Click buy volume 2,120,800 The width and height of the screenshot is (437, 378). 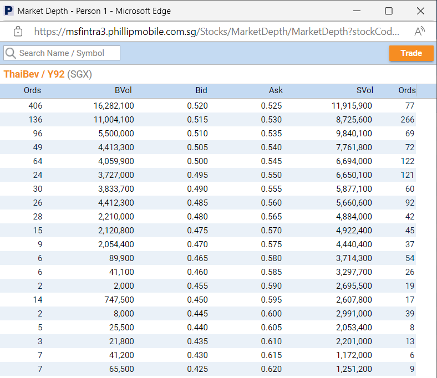[x=116, y=231]
